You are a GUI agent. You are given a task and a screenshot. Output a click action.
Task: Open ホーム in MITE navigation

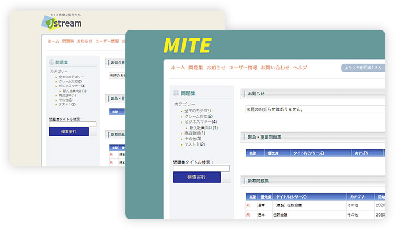coord(178,68)
